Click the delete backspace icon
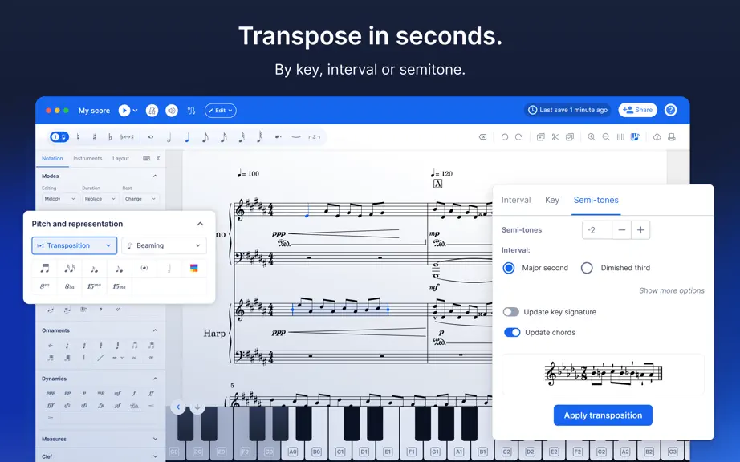740x462 pixels. (483, 136)
